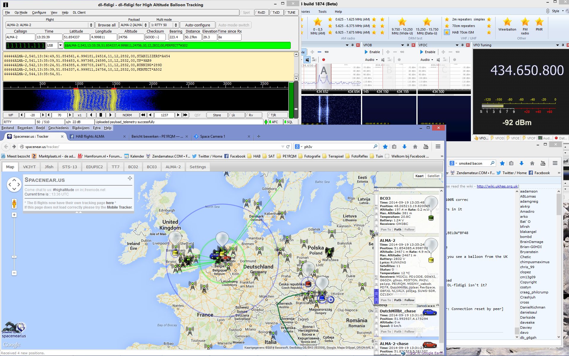Zoom in the map with plus button
The width and height of the screenshot is (569, 356).
click(x=14, y=215)
